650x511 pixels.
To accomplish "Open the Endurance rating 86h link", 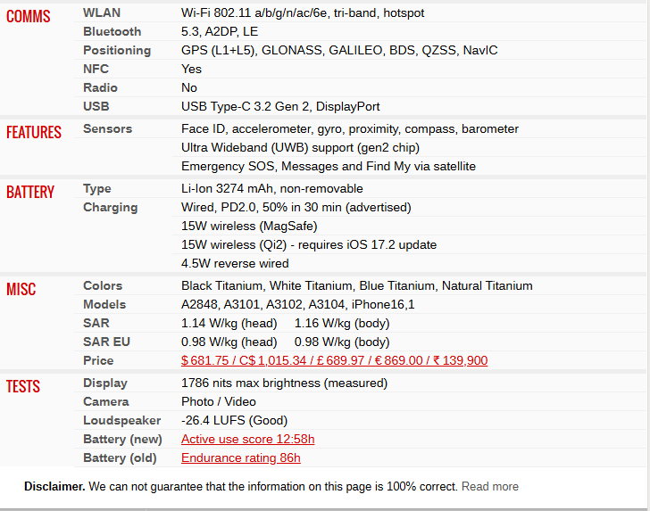I will [240, 458].
